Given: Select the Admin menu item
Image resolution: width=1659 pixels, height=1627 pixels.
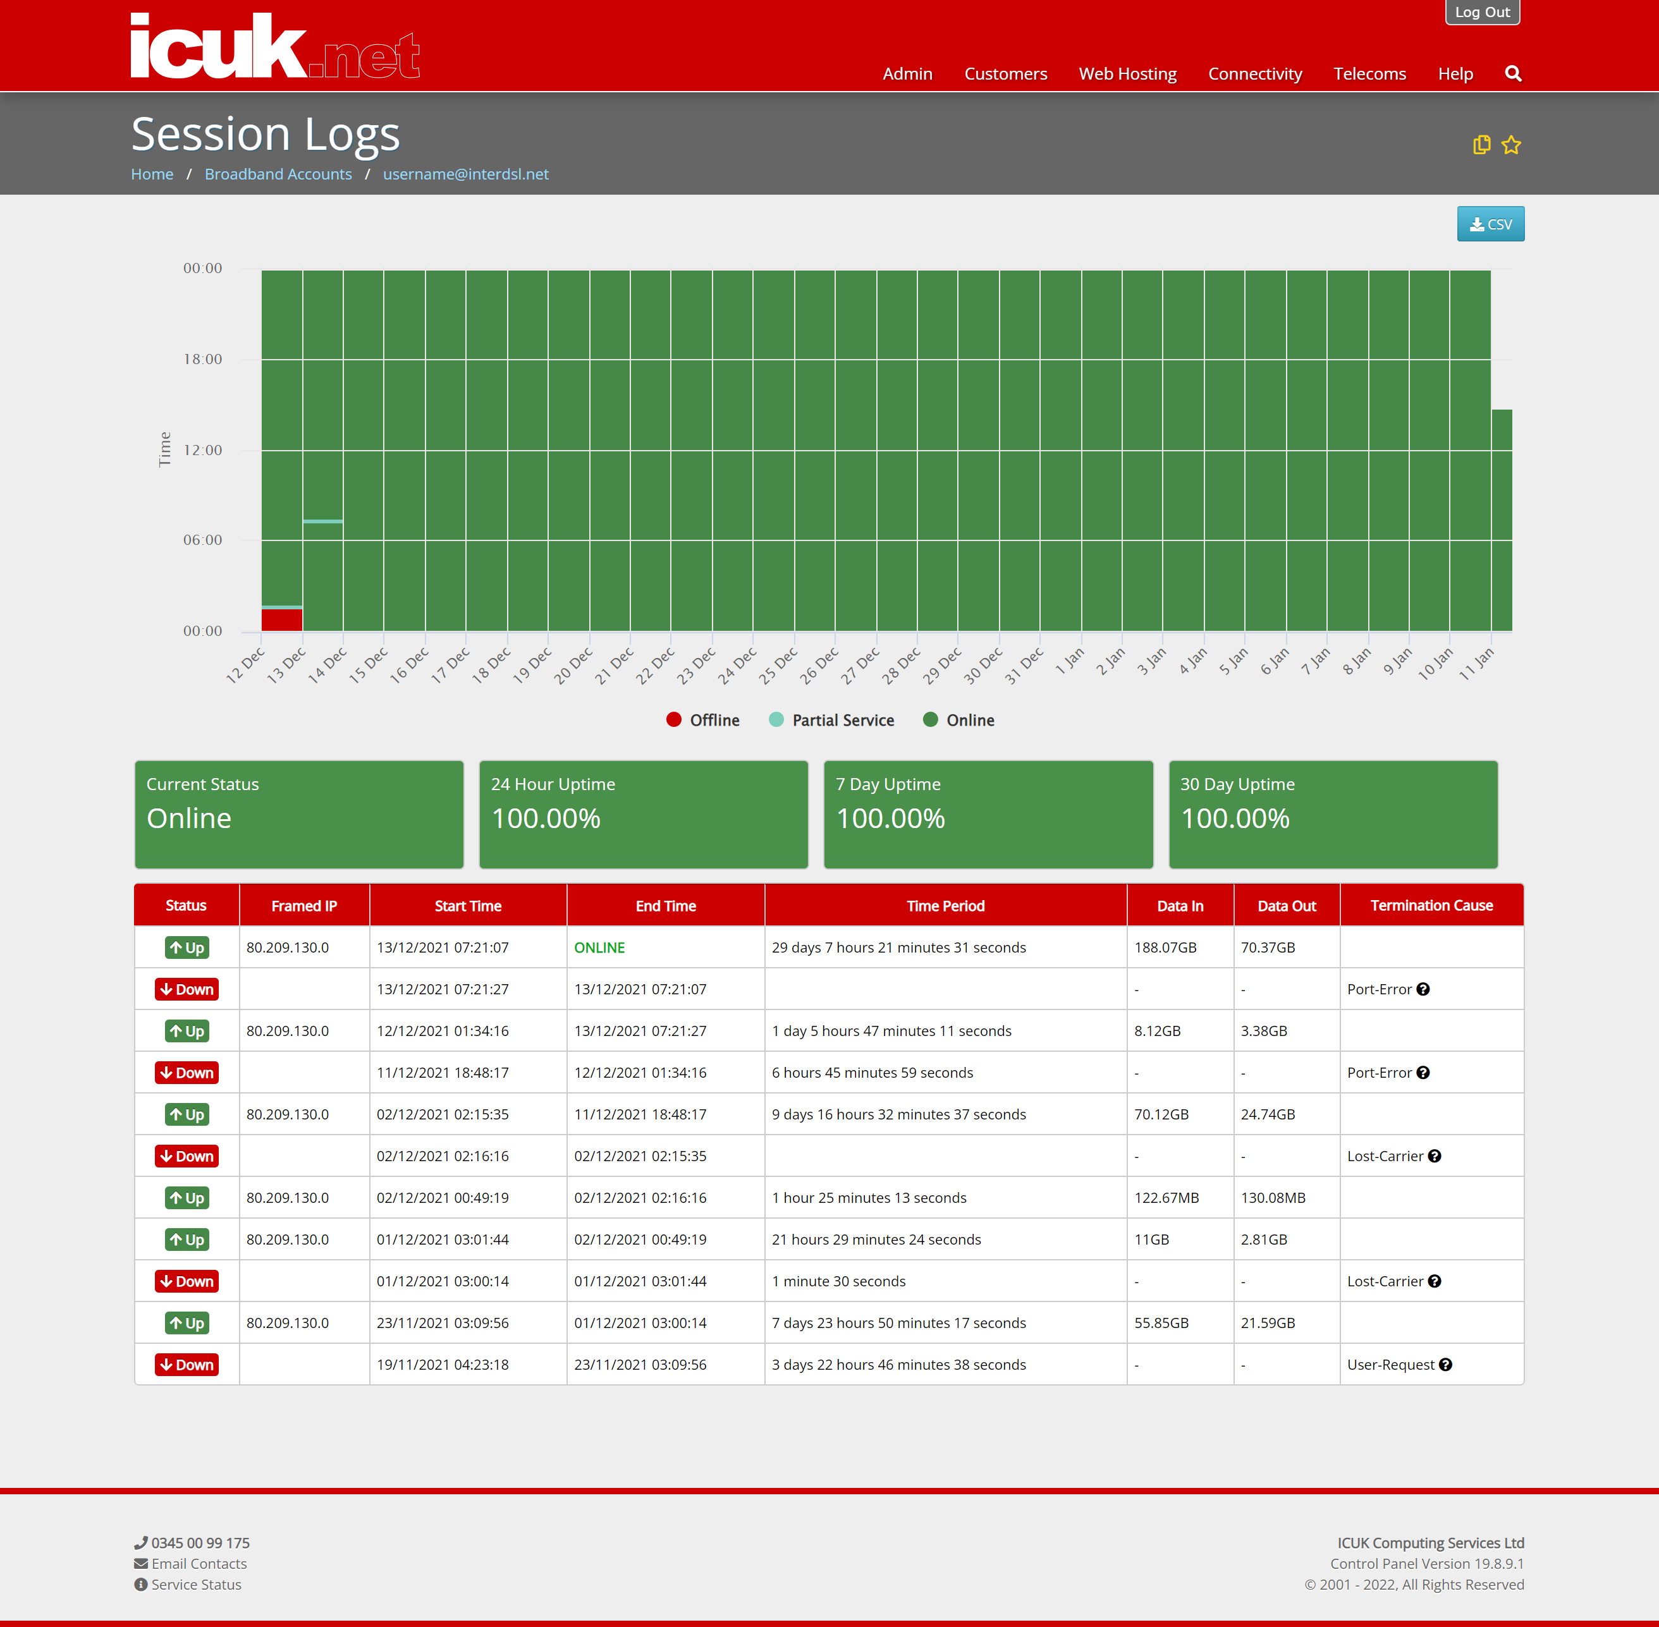Looking at the screenshot, I should tap(907, 73).
